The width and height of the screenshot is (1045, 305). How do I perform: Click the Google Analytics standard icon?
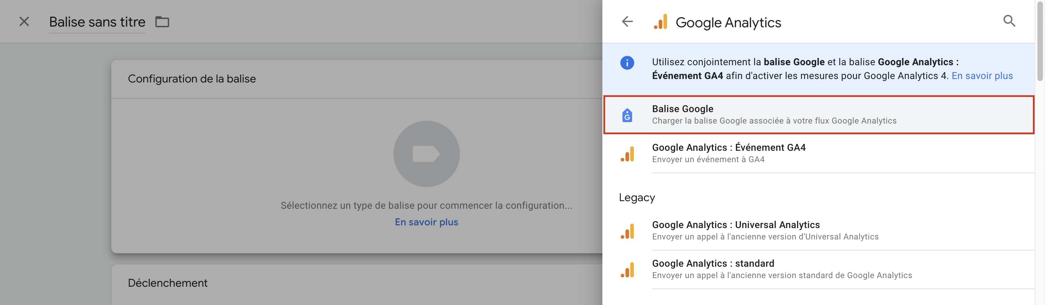point(627,270)
